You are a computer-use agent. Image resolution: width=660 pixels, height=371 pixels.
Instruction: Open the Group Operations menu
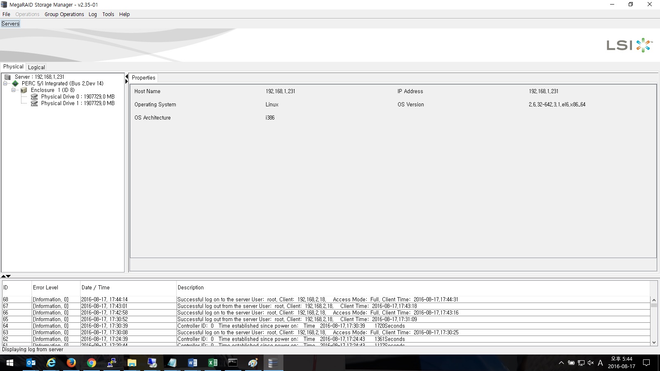64,14
